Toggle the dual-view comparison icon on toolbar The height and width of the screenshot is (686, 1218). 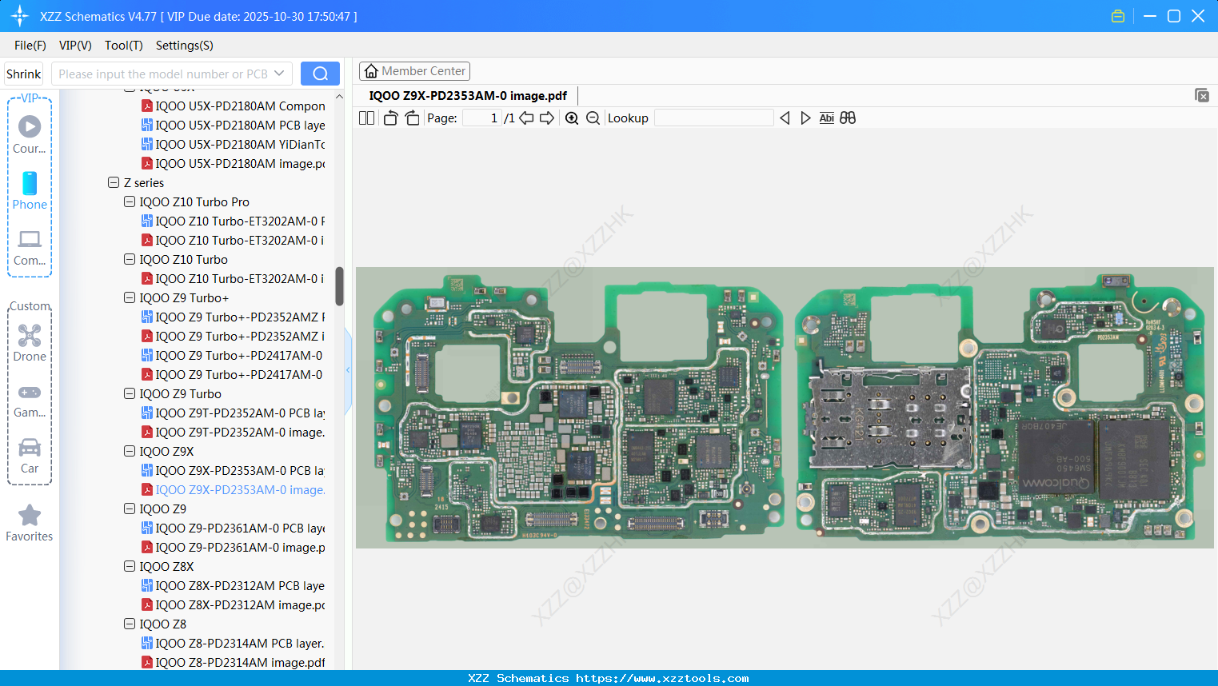point(848,118)
